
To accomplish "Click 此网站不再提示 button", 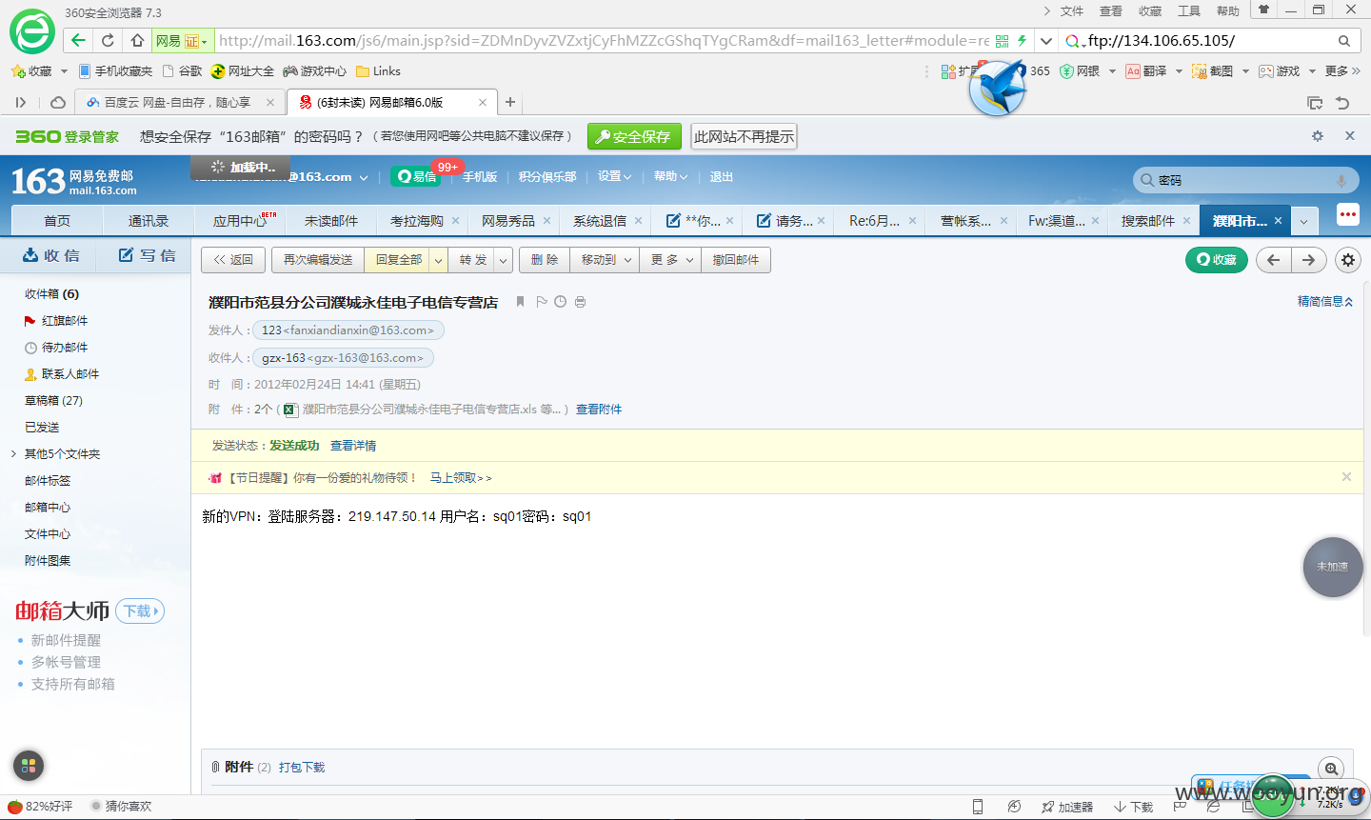I will [744, 136].
